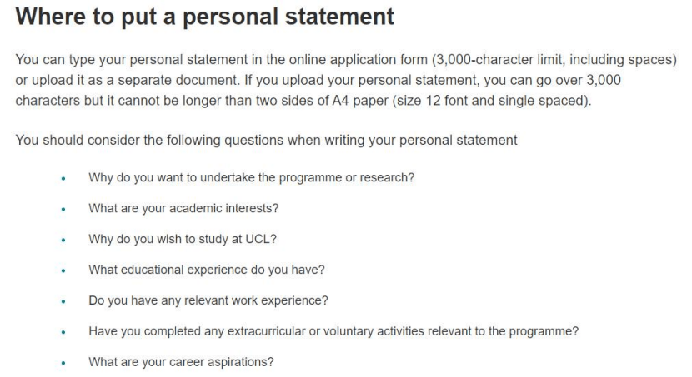
Task: Click the bullet beside extracurricular activities question
Action: click(x=63, y=333)
